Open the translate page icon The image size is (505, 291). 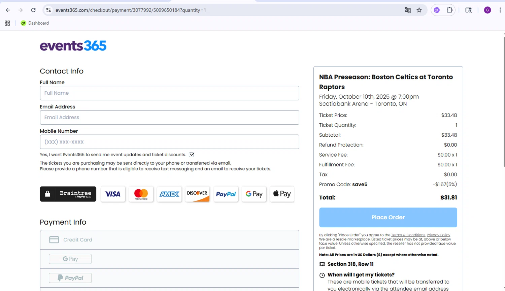pos(408,10)
